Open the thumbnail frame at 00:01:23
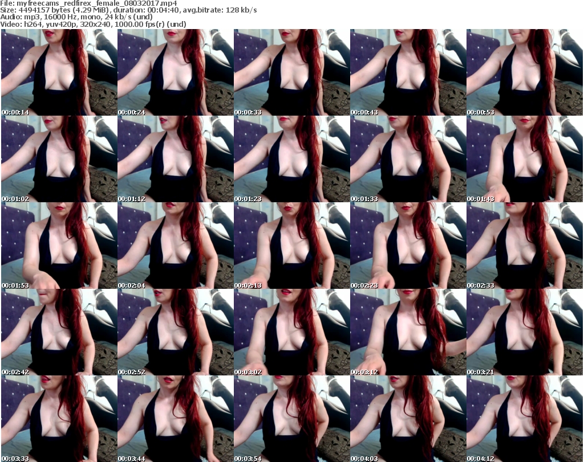584x462 pixels. click(x=291, y=159)
